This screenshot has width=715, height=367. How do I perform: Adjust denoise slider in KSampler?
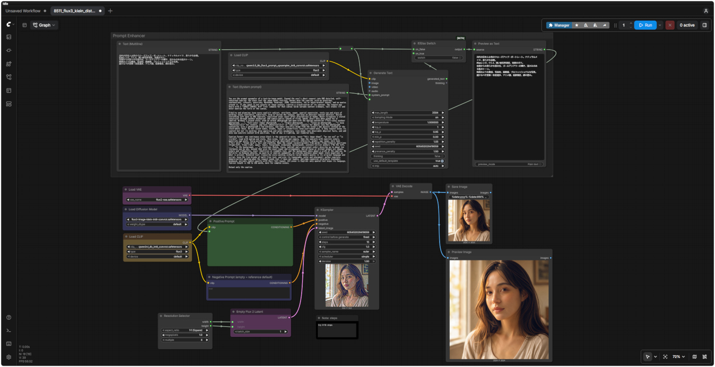click(x=347, y=261)
